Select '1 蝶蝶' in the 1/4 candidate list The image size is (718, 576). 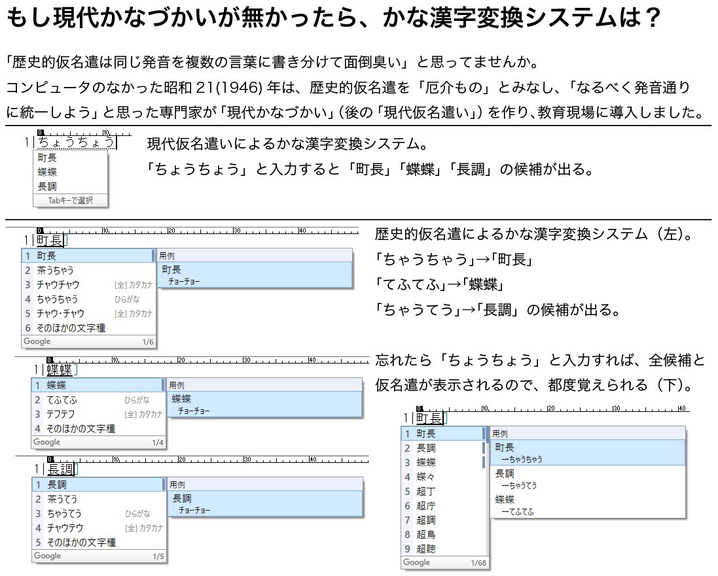coord(98,385)
